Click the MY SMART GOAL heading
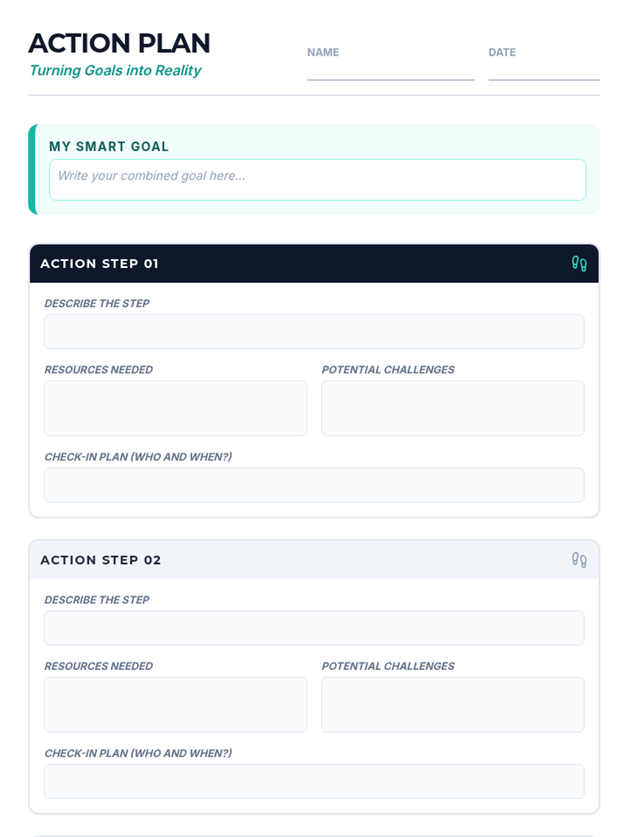 [109, 146]
